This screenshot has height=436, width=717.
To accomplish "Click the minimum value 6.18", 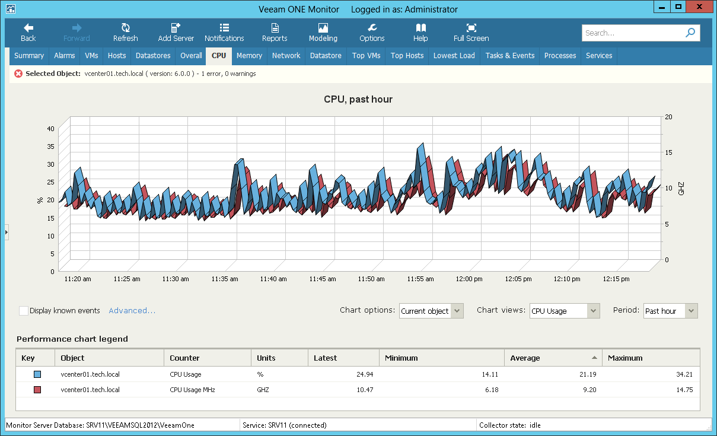I will [x=490, y=390].
